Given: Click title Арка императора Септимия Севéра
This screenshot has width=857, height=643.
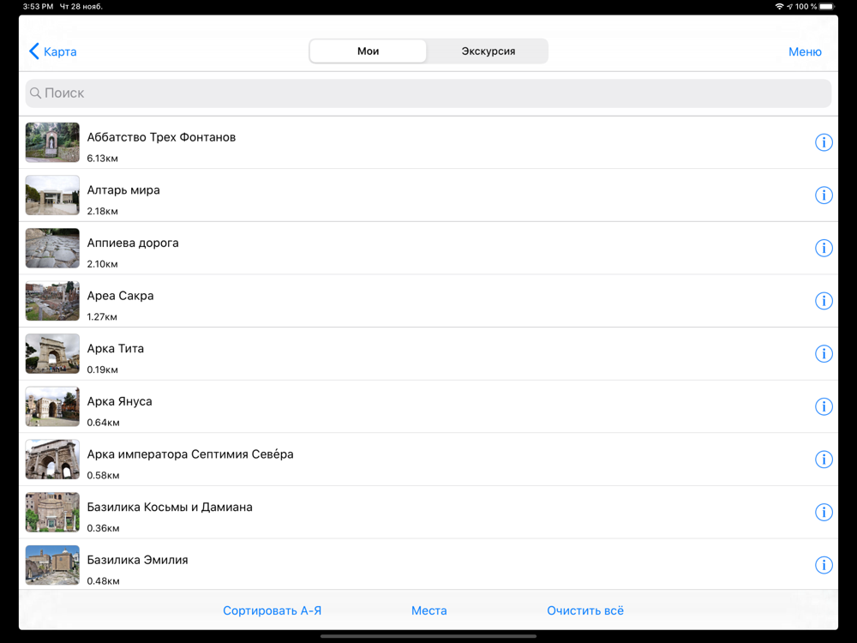Looking at the screenshot, I should (x=190, y=454).
